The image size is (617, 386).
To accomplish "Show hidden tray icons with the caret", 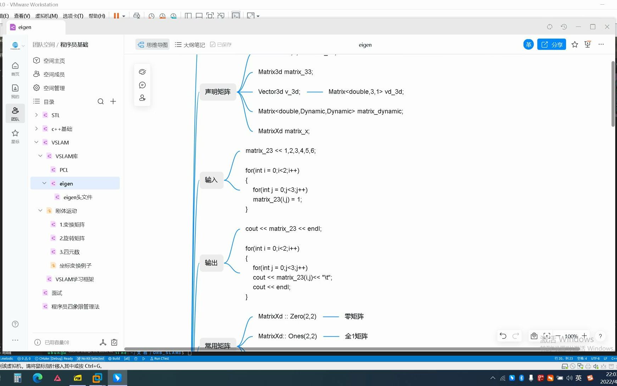I will [x=493, y=378].
